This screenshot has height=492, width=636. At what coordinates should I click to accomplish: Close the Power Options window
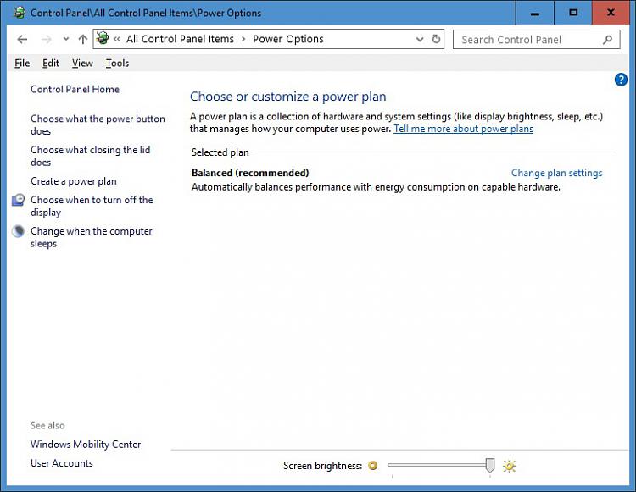click(x=611, y=13)
